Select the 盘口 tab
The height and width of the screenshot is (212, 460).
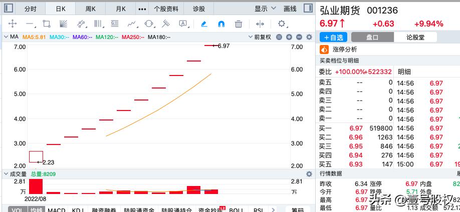[x=372, y=37]
